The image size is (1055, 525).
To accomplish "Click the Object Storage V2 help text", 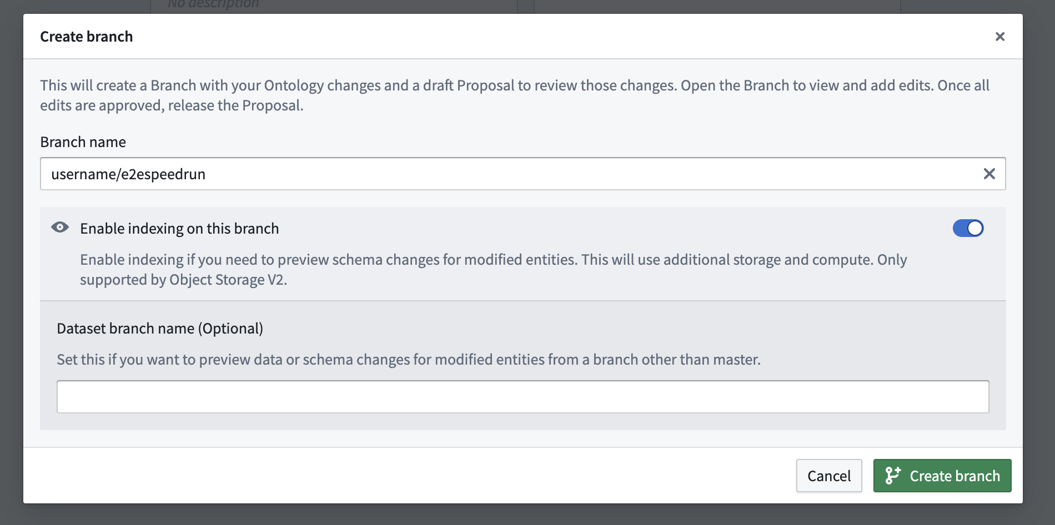I will click(x=493, y=270).
